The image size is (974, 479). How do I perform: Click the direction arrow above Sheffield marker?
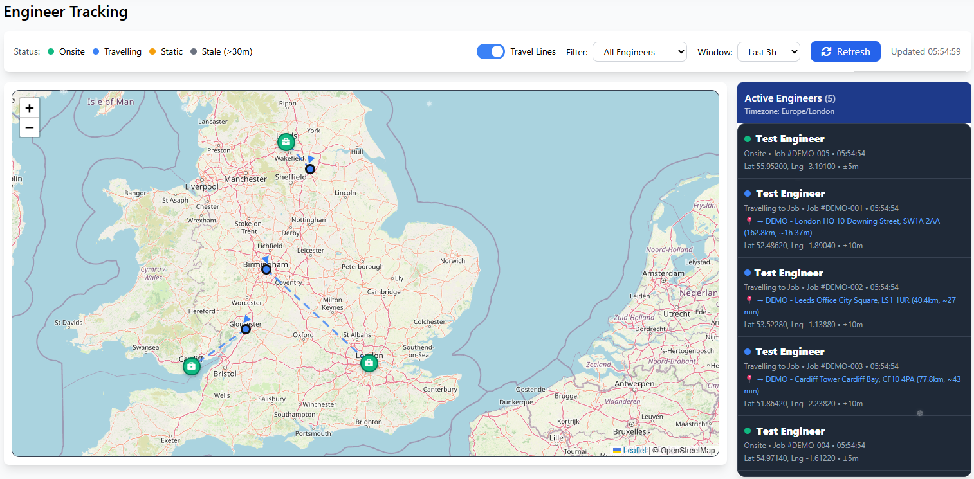[310, 159]
